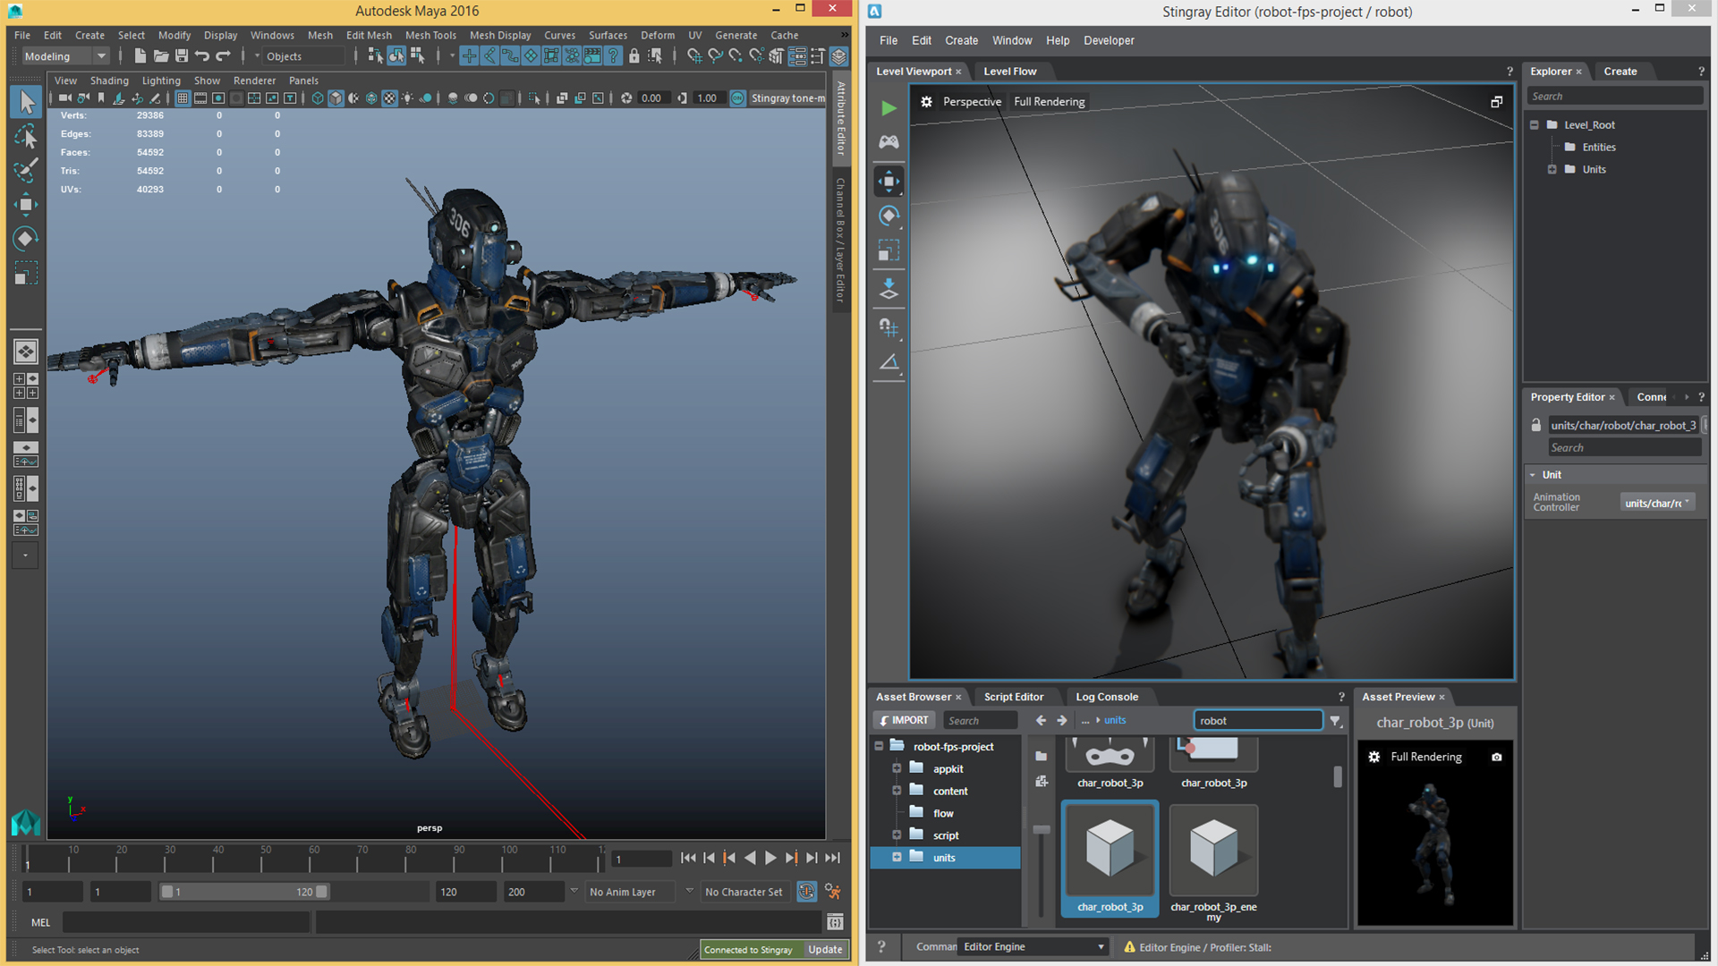1718x966 pixels.
Task: Click the Rotate tool icon in Stingray viewport
Action: [891, 215]
